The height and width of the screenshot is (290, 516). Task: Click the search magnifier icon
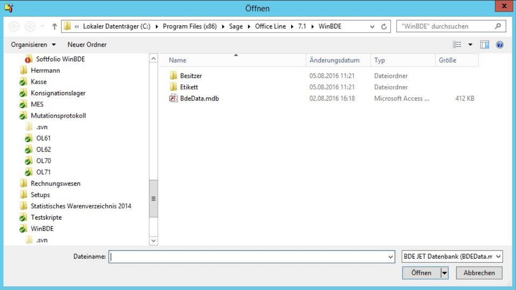[x=498, y=26]
